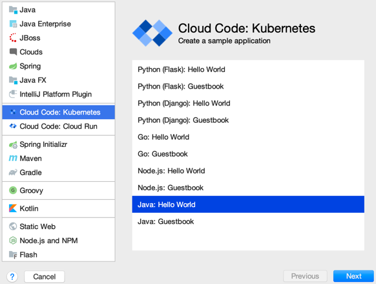
Task: Click the Groovy green circle icon
Action: (13, 190)
